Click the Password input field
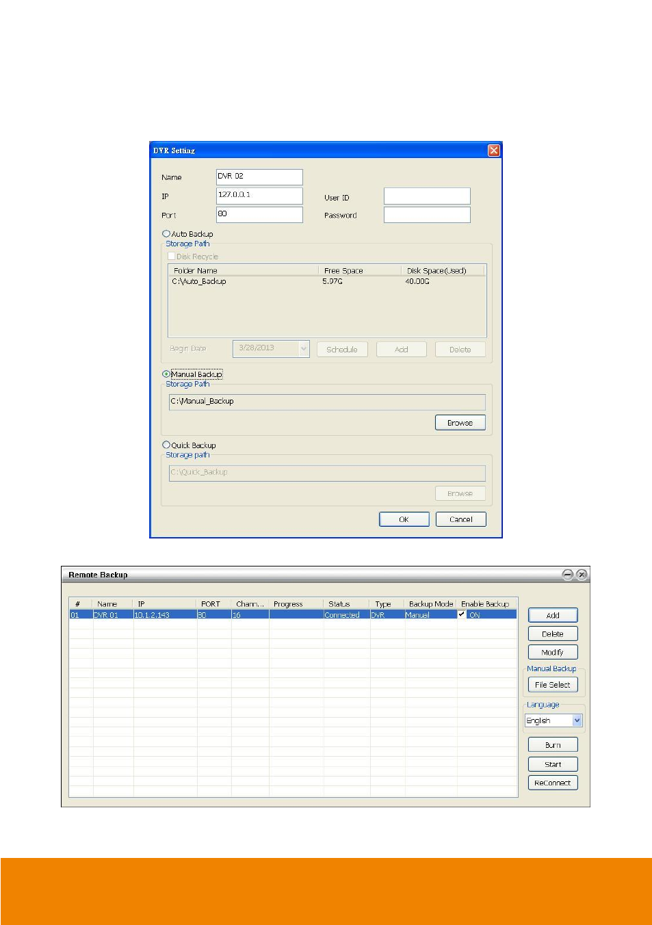The width and height of the screenshot is (652, 925). [x=427, y=215]
